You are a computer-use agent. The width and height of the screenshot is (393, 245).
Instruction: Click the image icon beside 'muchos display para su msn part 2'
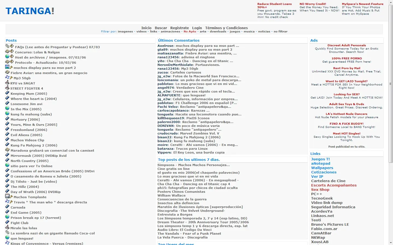pyautogui.click(x=7, y=67)
